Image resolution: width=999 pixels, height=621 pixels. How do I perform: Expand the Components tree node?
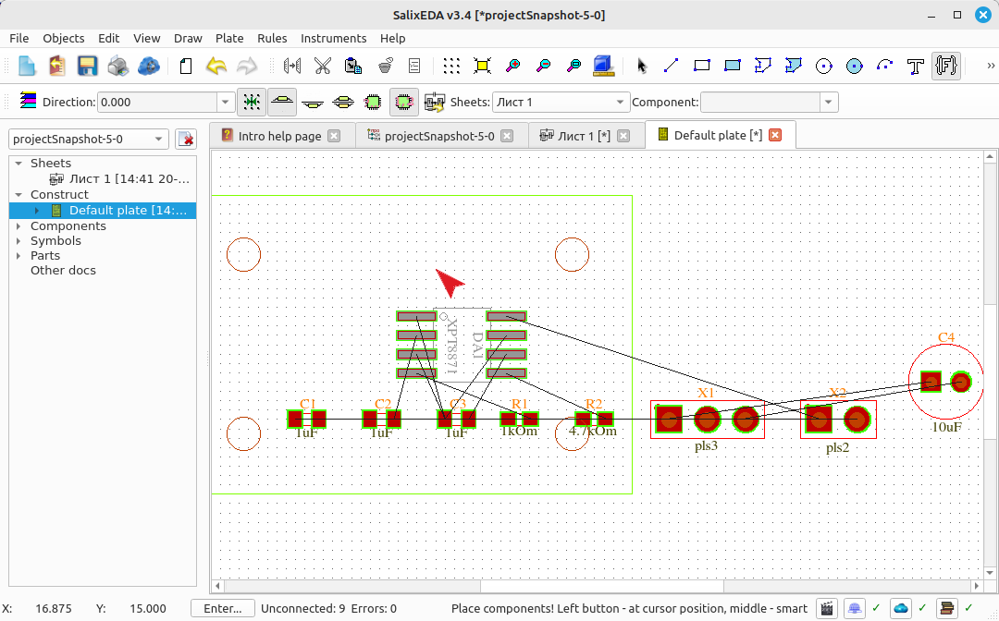[x=18, y=225]
